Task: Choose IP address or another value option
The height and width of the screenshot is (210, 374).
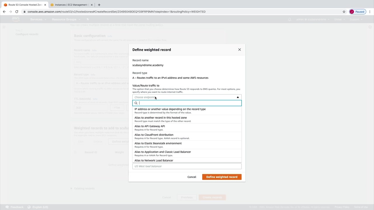Action: pos(187,111)
